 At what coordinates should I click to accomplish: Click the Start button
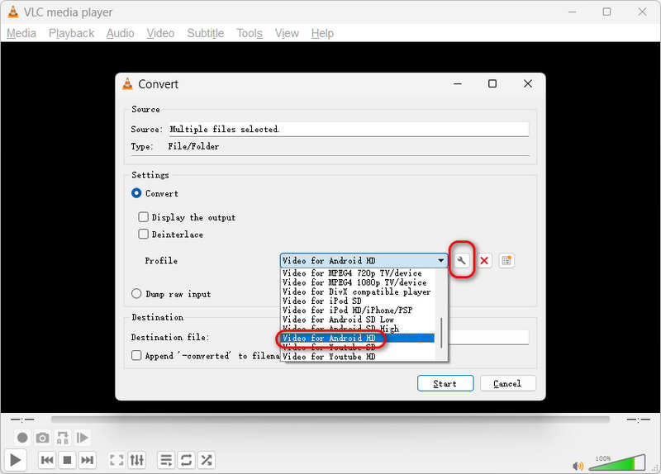[x=445, y=383]
